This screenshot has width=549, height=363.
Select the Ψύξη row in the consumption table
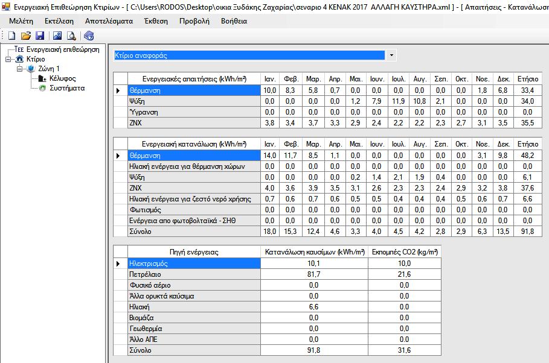click(x=327, y=177)
